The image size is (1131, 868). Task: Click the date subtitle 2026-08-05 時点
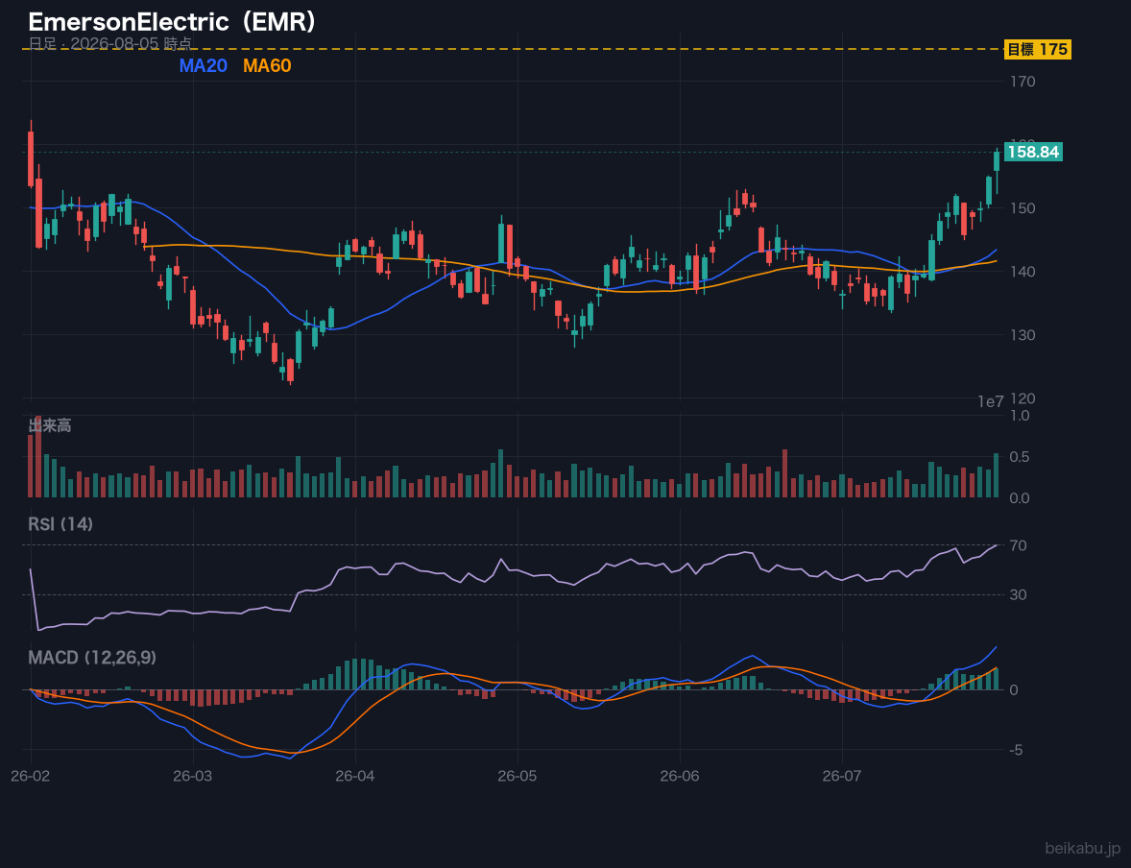132,43
